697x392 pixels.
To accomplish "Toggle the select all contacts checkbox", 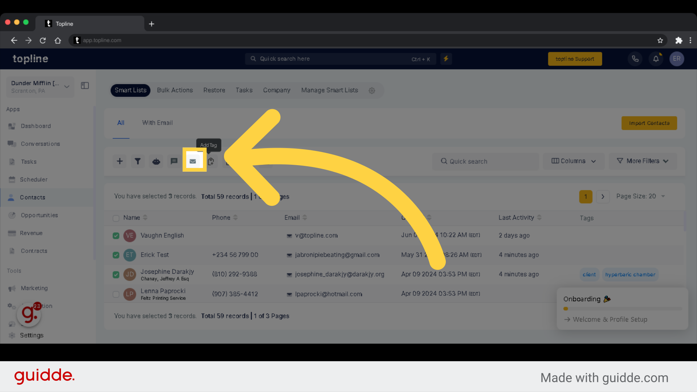I will [x=116, y=218].
